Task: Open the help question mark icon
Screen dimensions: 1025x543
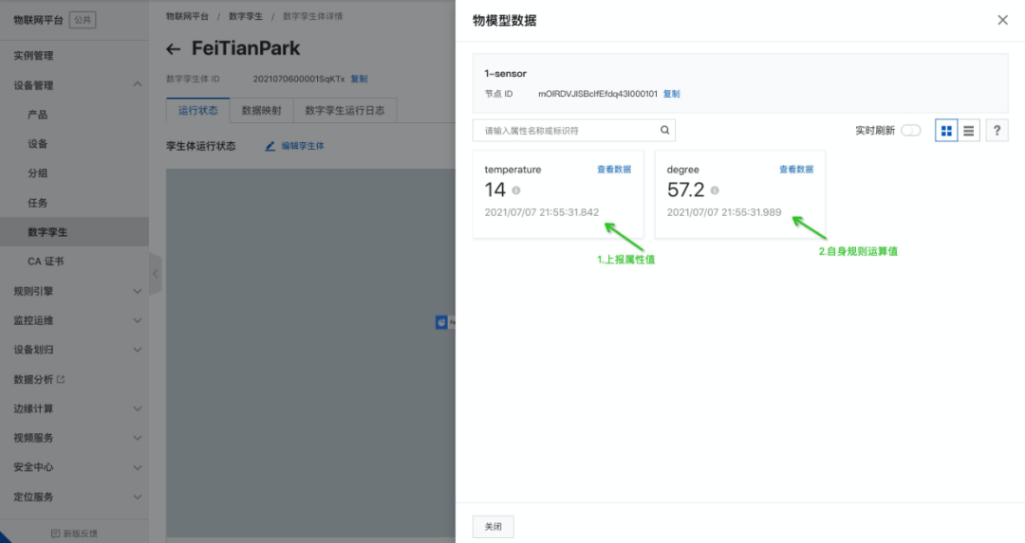Action: pos(997,131)
